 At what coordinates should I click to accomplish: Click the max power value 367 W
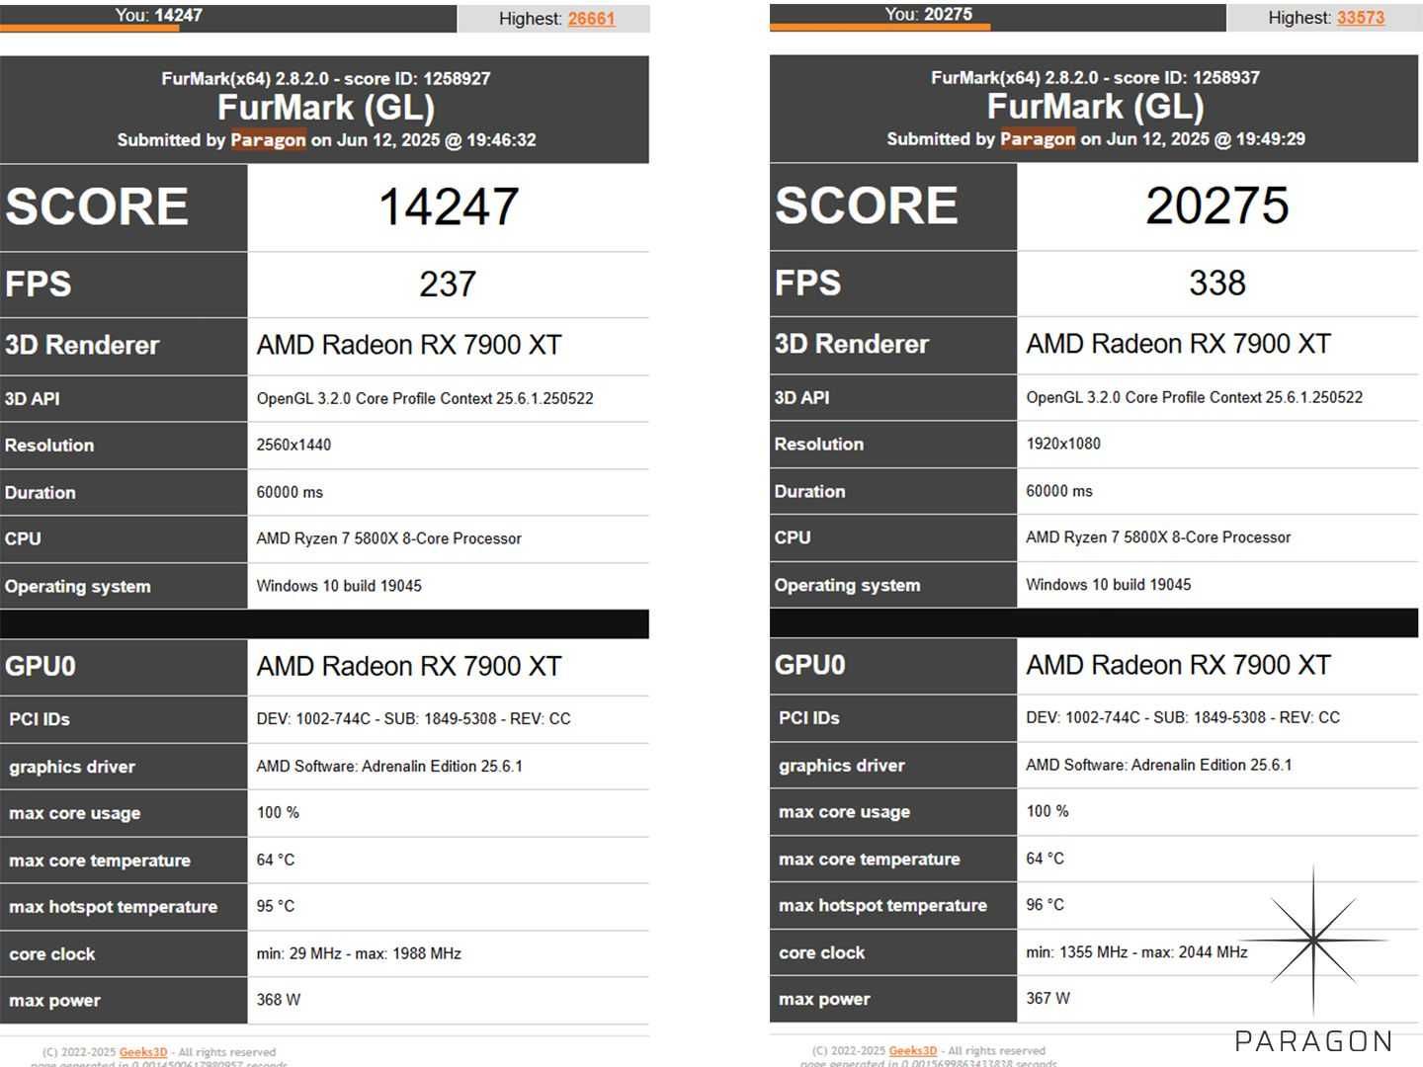pyautogui.click(x=1047, y=998)
